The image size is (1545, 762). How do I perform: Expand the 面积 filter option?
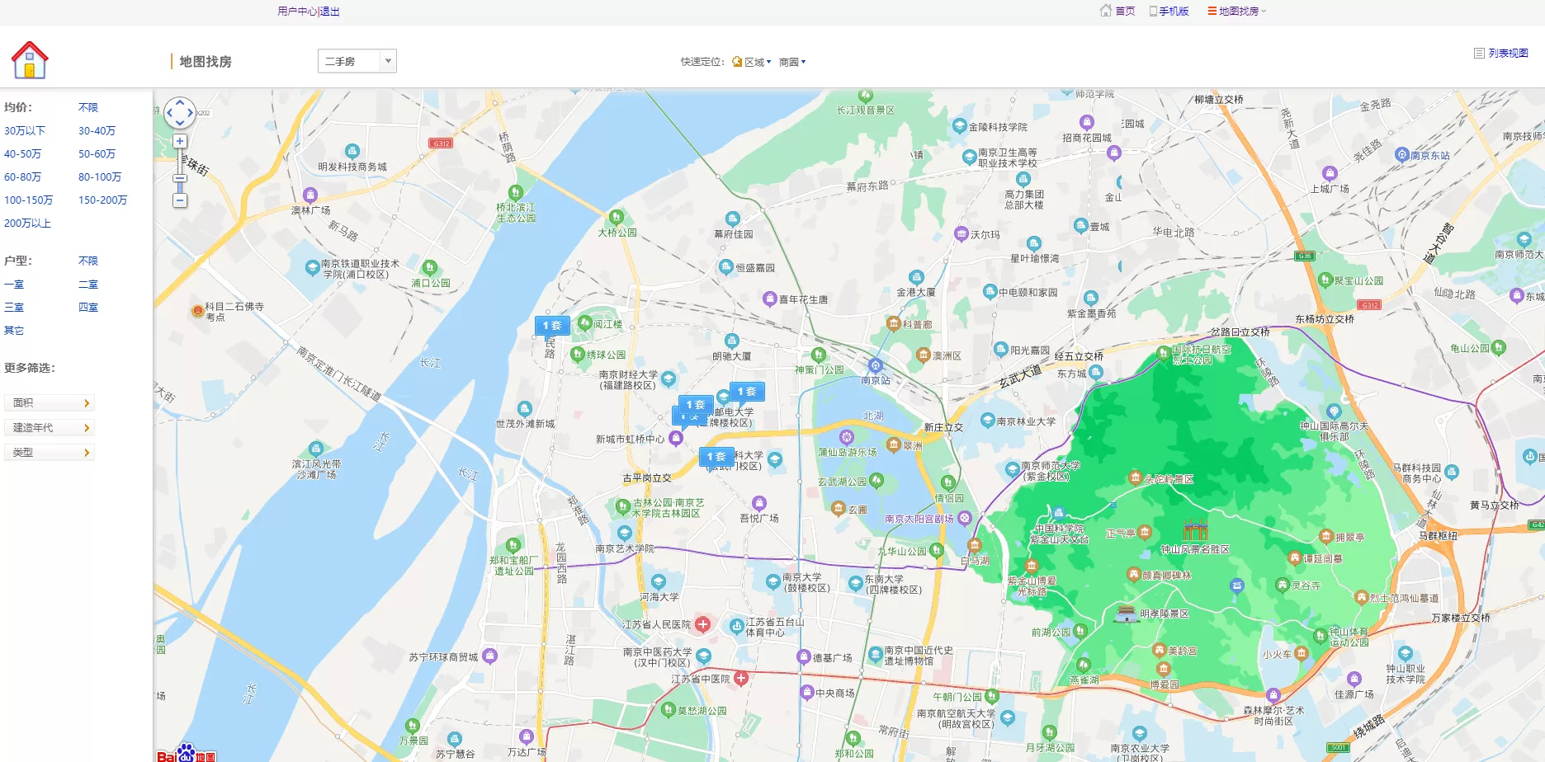50,403
